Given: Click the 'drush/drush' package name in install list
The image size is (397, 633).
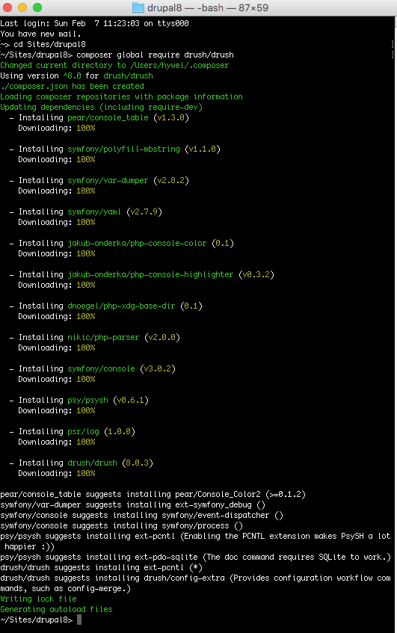Looking at the screenshot, I should click(92, 463).
